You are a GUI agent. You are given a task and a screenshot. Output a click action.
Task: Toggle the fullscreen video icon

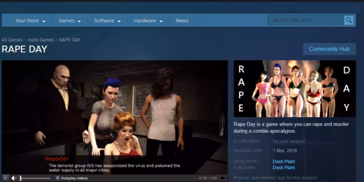point(222,178)
